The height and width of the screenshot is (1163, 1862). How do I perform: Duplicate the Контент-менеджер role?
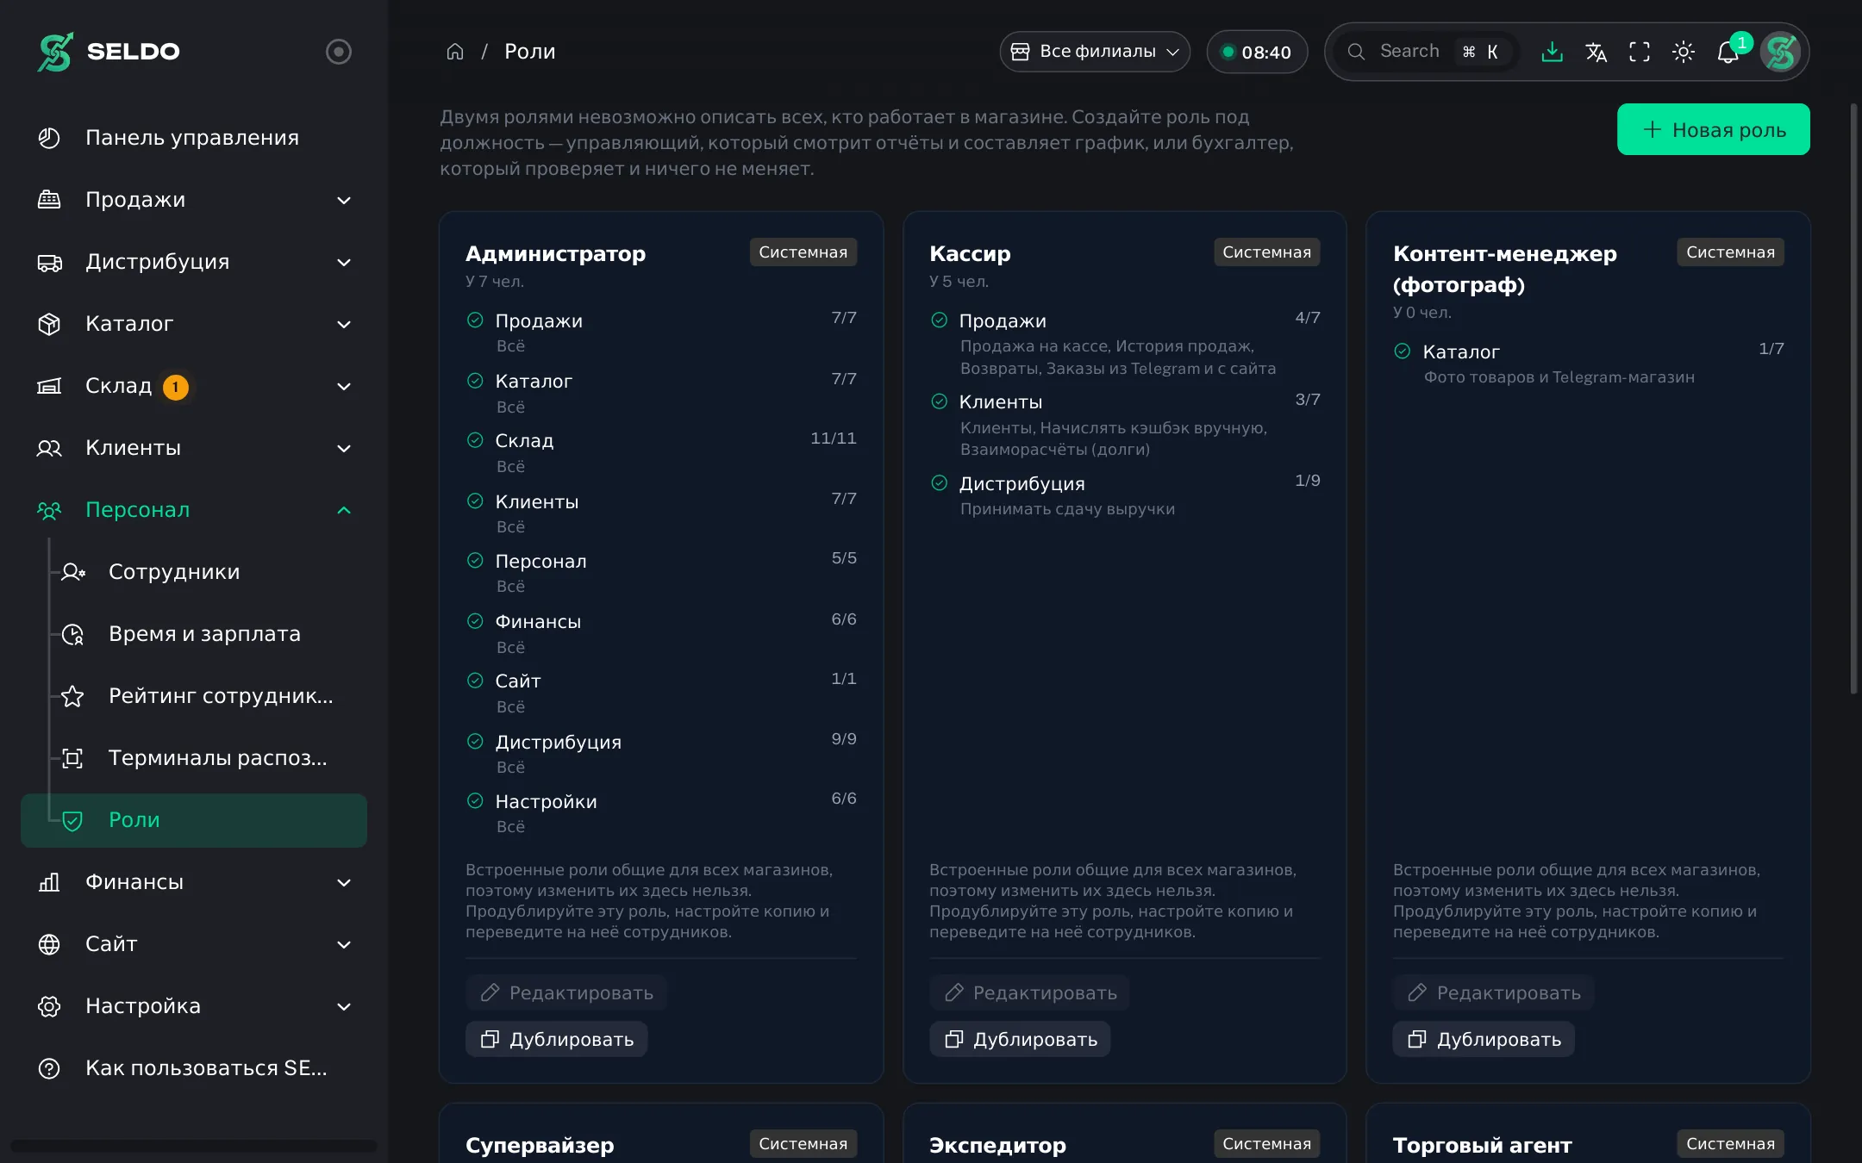[1484, 1039]
